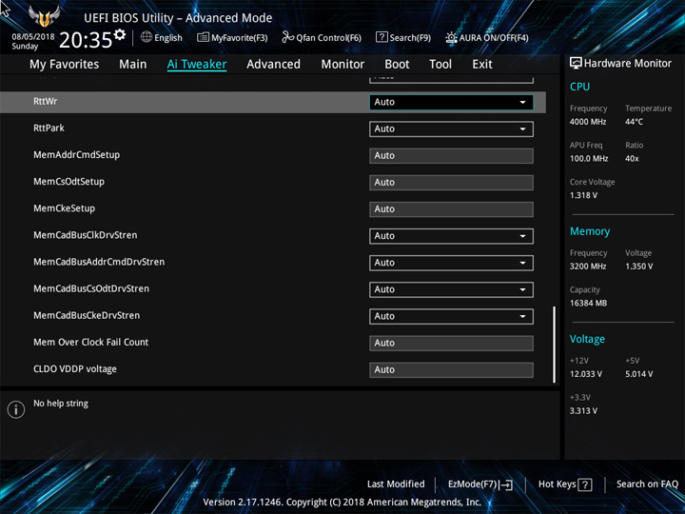This screenshot has width=685, height=514.
Task: Click the MemCkeSetup value field
Action: pos(451,209)
